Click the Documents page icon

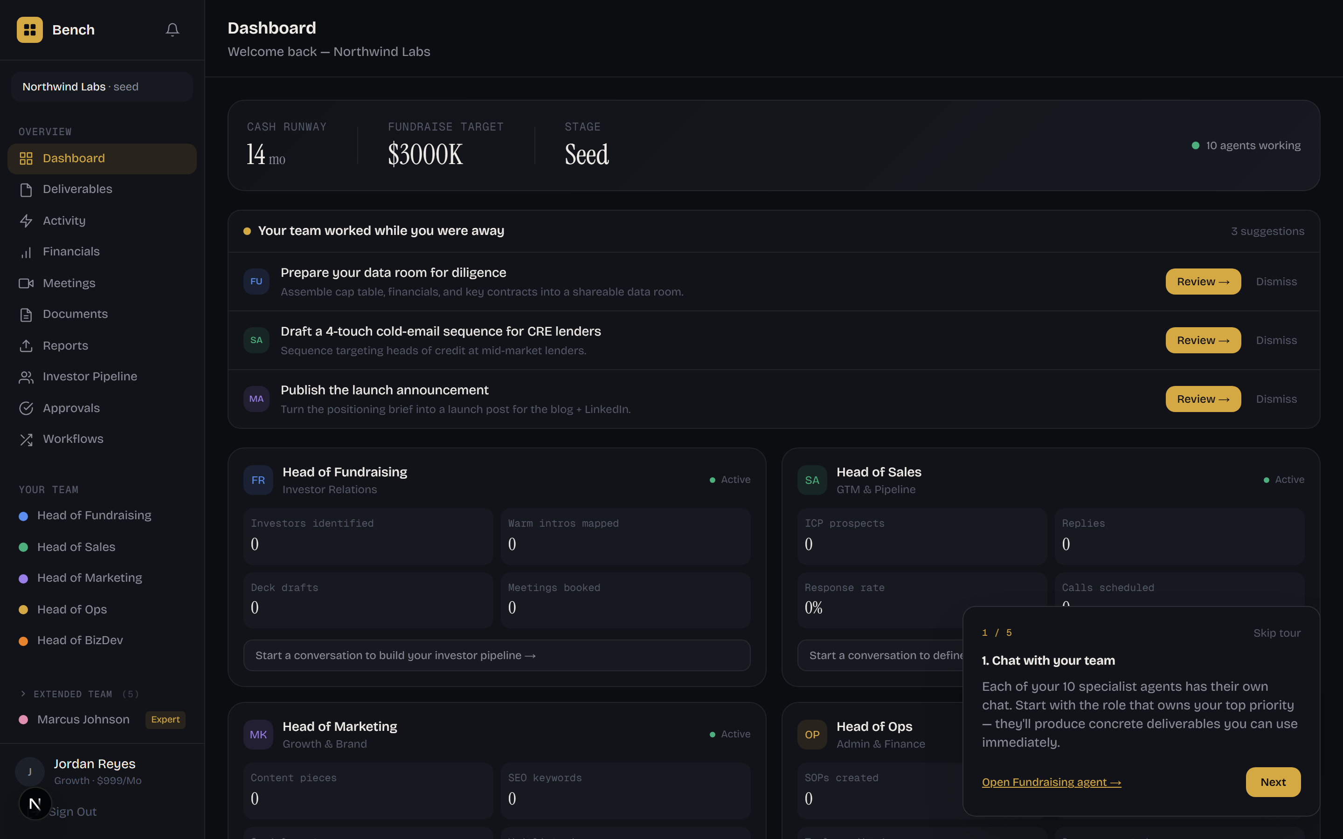26,315
